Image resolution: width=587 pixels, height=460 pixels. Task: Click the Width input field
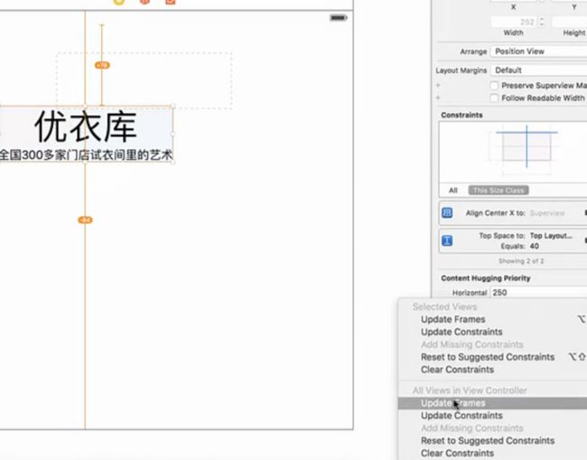515,22
